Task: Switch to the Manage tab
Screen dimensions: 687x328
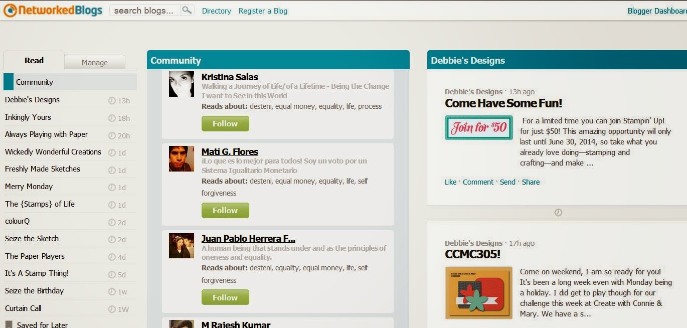Action: (95, 62)
